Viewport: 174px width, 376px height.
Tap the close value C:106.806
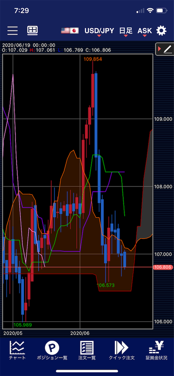(98, 50)
